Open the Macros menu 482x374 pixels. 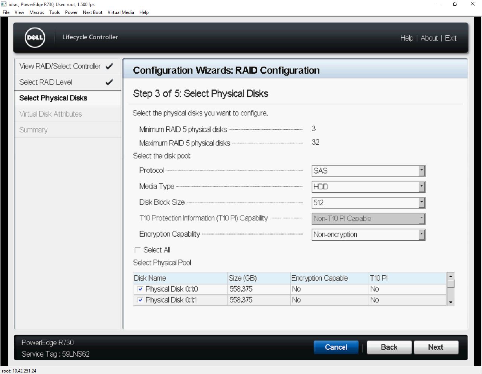37,12
